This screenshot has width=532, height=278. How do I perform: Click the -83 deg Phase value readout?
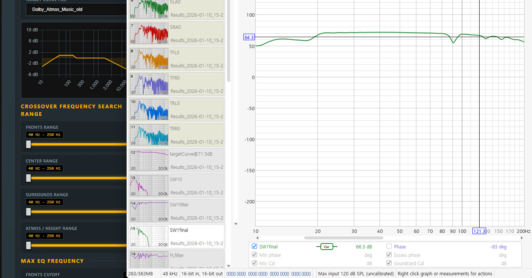tap(498, 247)
